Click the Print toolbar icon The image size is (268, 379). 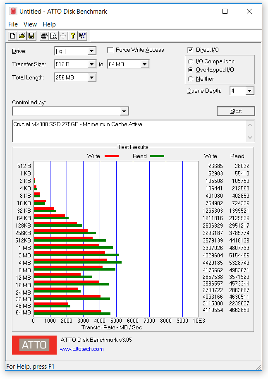44,36
